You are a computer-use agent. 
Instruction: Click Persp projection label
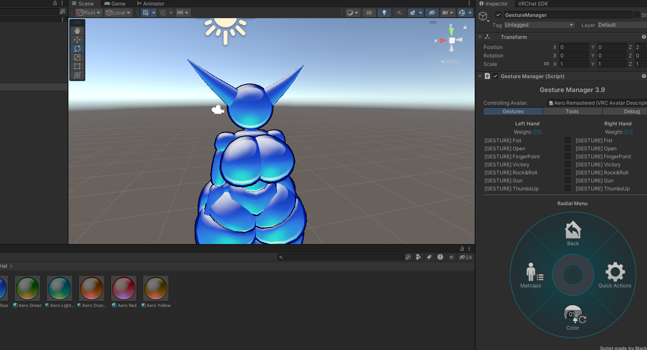click(450, 62)
